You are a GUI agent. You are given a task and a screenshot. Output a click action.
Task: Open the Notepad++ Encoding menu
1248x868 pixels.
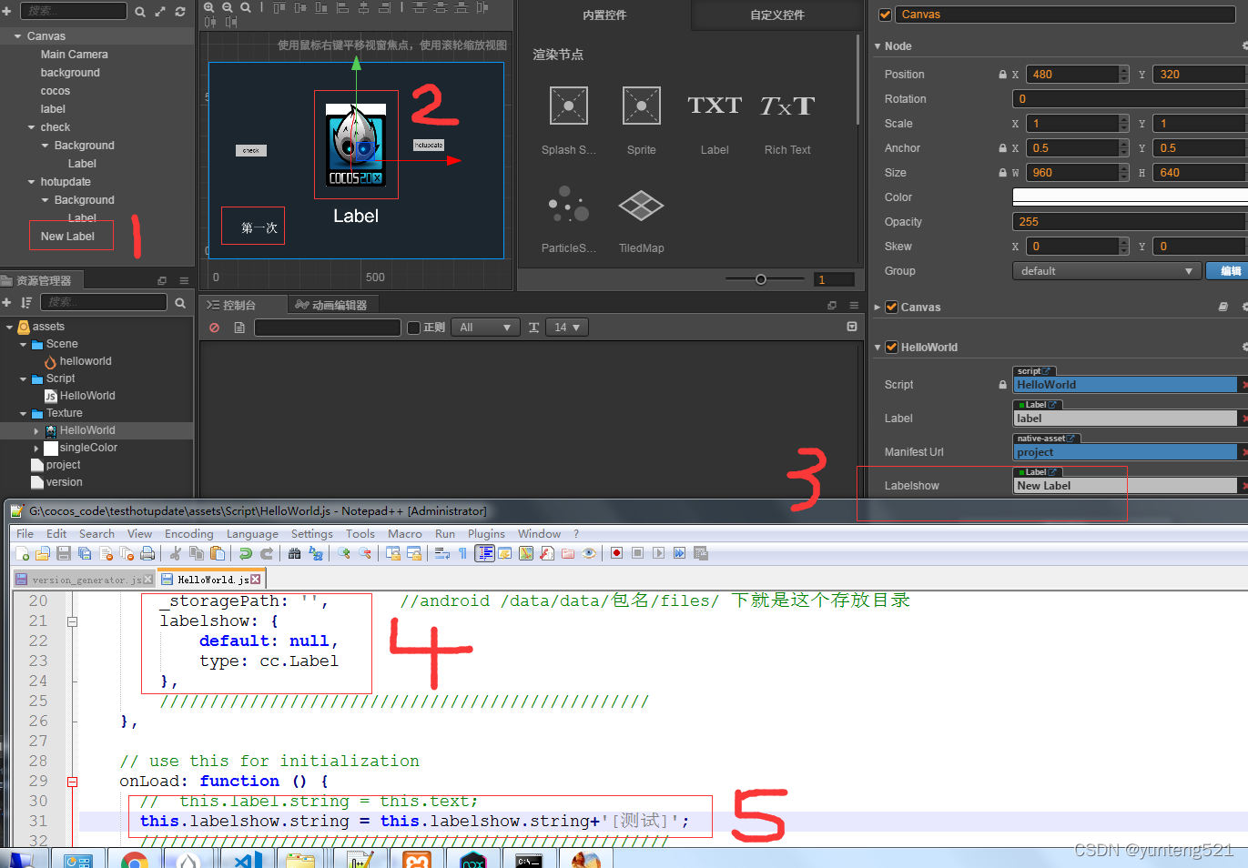coord(188,534)
